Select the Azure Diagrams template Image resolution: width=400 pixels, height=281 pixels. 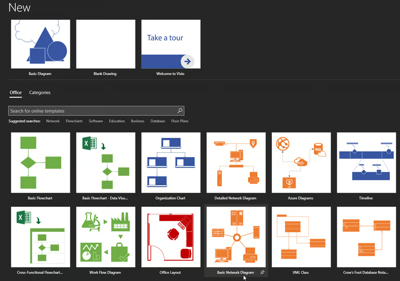pyautogui.click(x=301, y=162)
